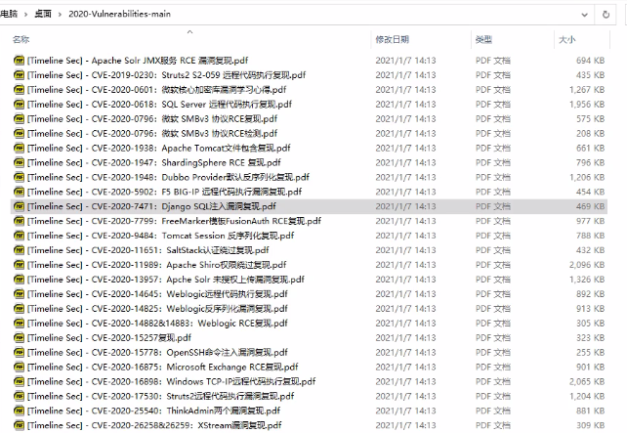
Task: Sort files by 大小 column header
Action: [x=566, y=40]
